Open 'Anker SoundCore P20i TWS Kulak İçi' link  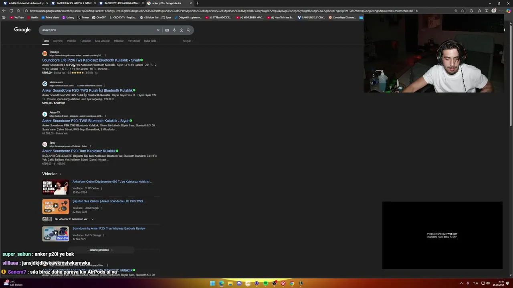tap(87, 90)
